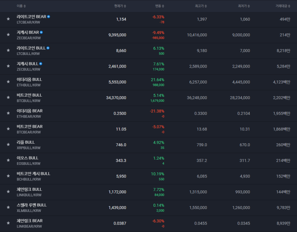Screen dimensions: 297x232
Task: Click the current price 9,395,000
Action: (x=117, y=35)
